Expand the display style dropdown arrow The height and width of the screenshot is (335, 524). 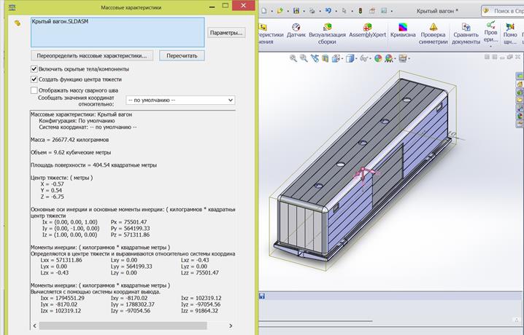point(356,58)
